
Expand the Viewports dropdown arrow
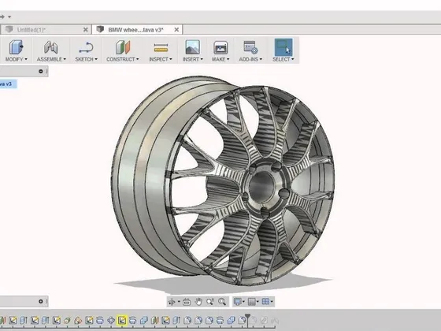(x=272, y=302)
